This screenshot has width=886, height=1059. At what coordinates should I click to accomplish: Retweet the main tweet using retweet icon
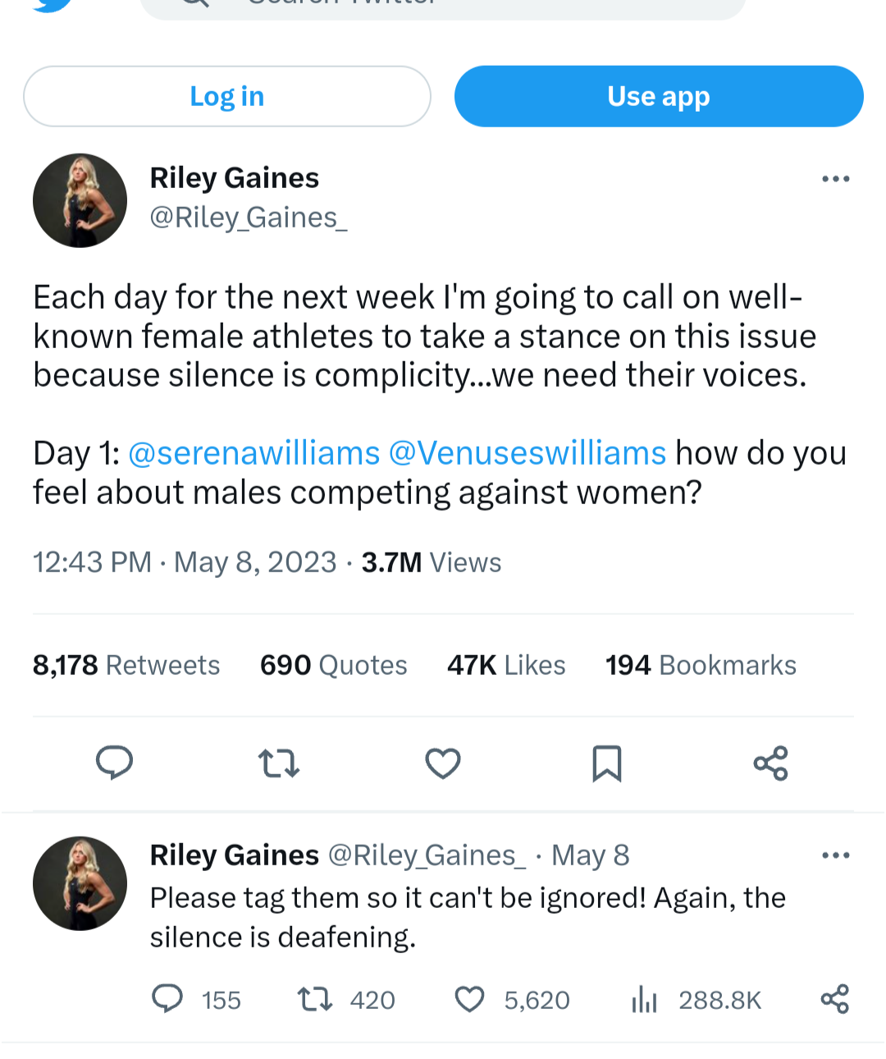279,763
